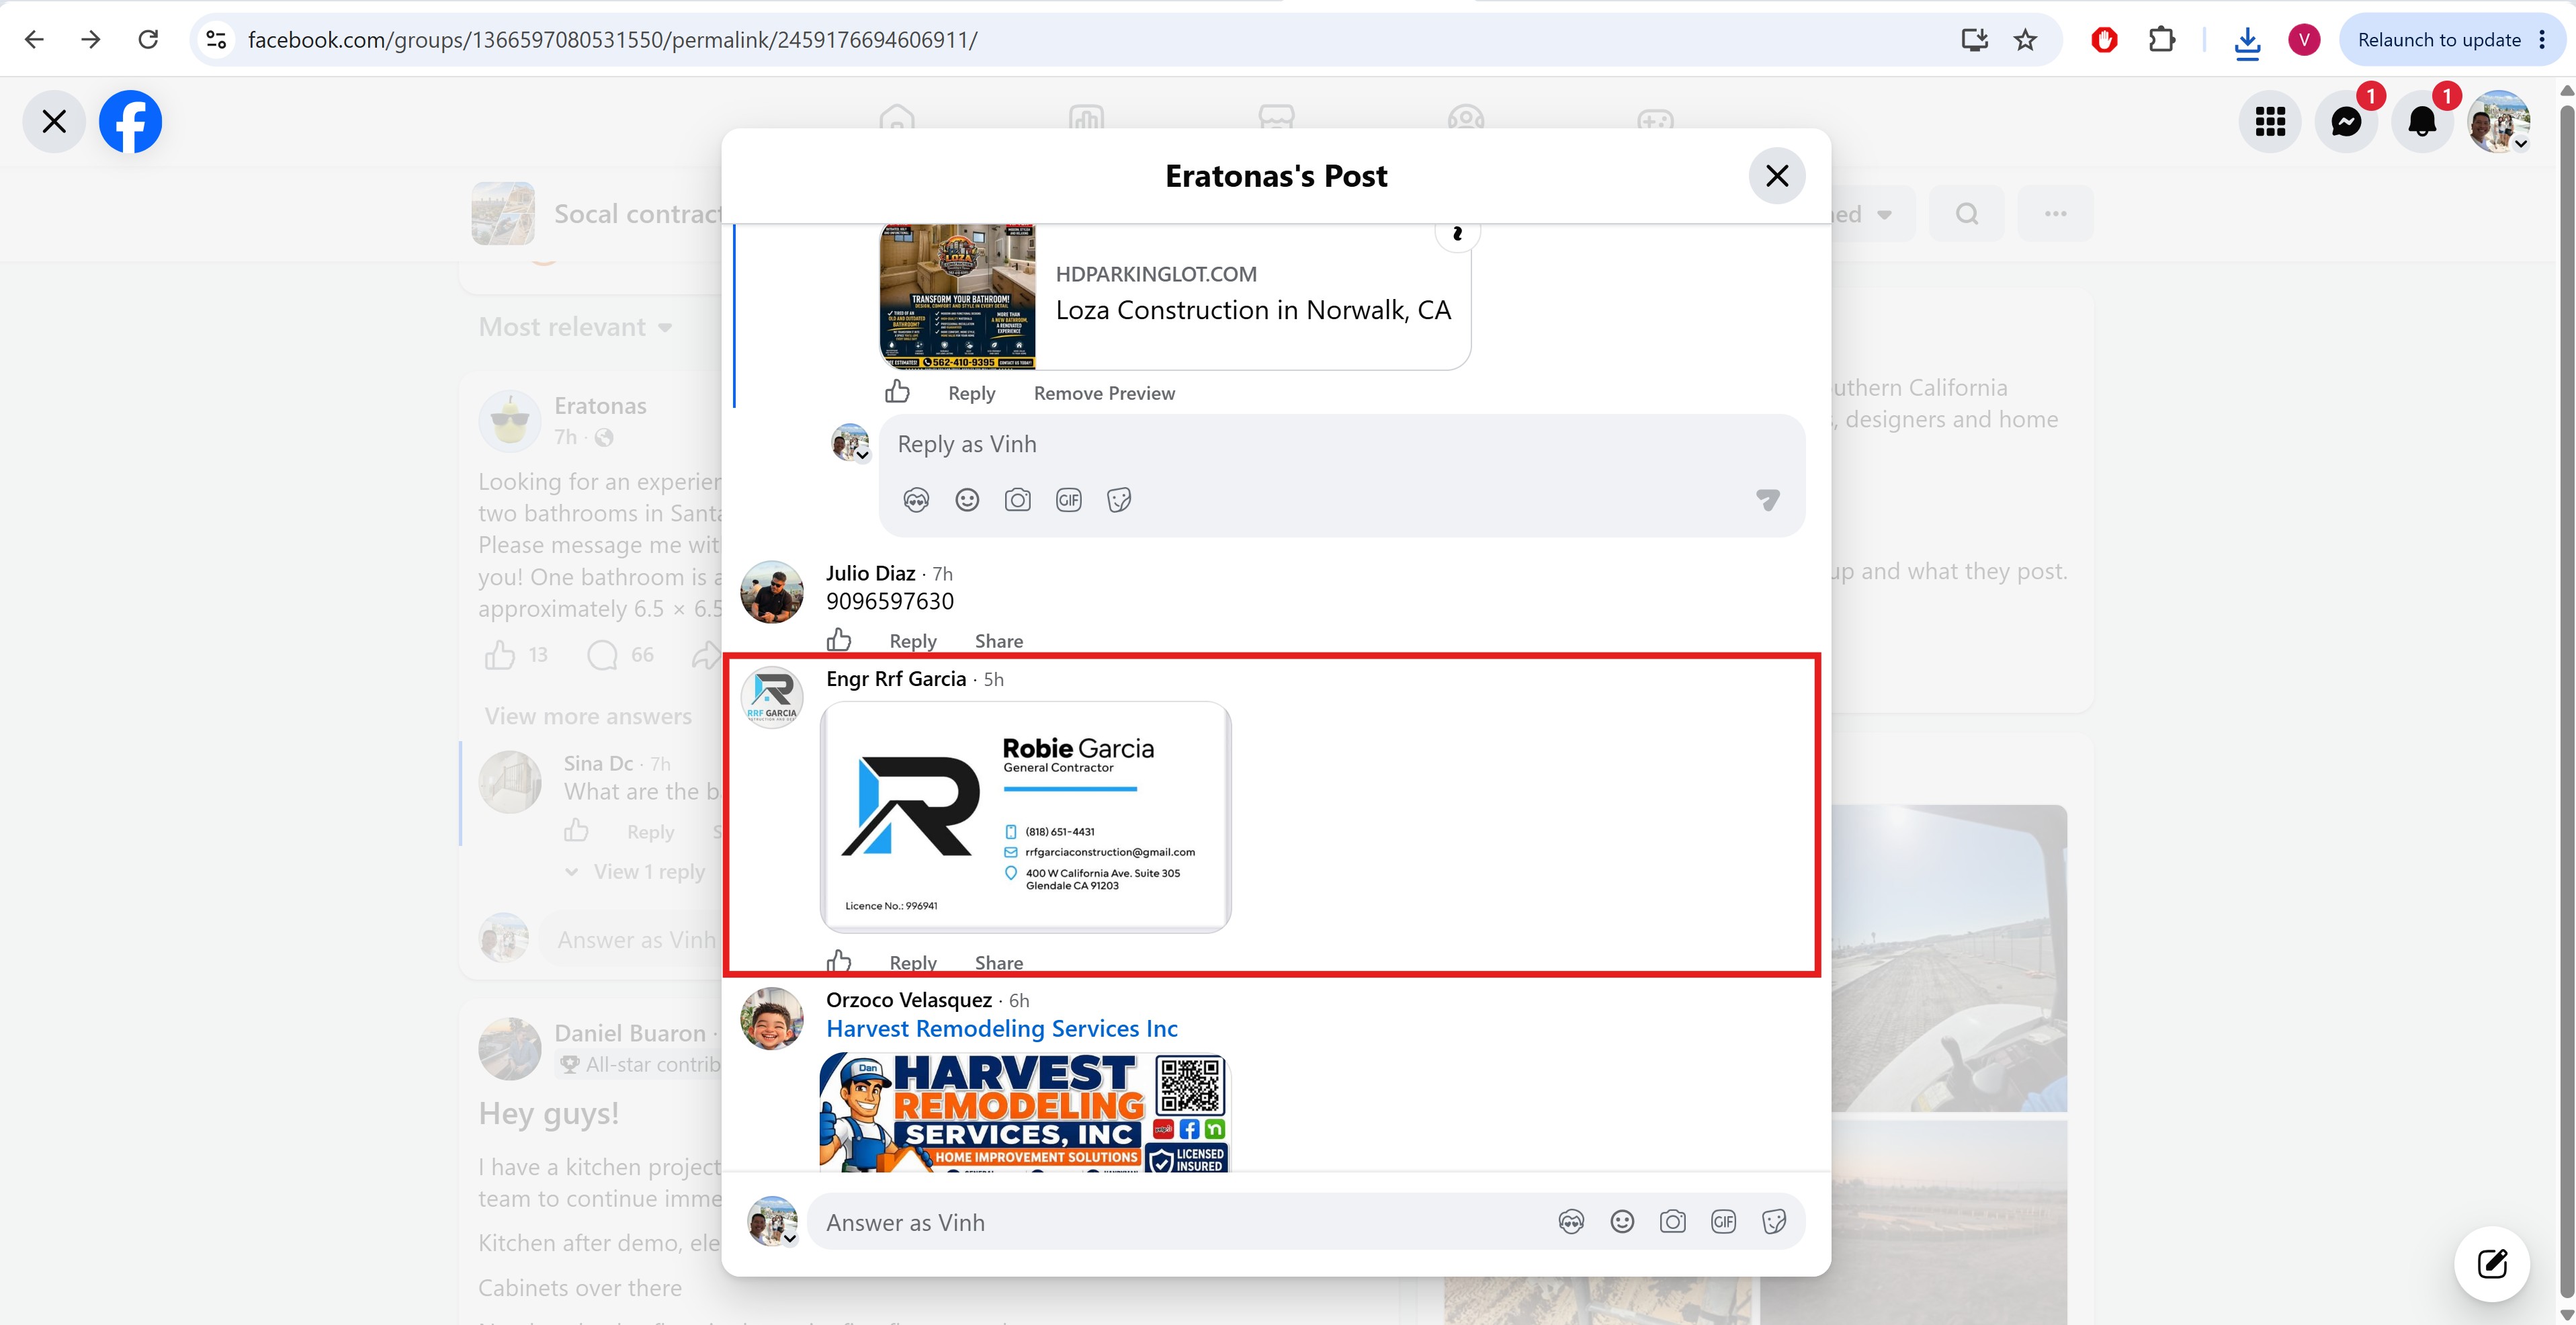Add an avatar sticker in the Reply as Vinh box
The width and height of the screenshot is (2576, 1325).
pos(916,500)
